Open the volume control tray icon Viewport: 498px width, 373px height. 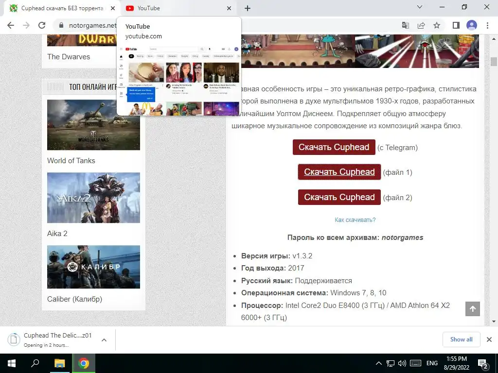402,363
